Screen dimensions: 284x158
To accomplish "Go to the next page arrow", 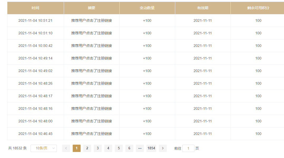I will tap(163, 148).
